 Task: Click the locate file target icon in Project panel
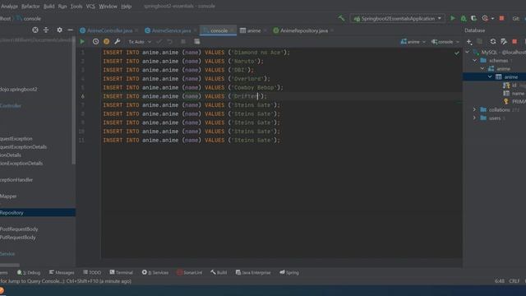(35, 30)
